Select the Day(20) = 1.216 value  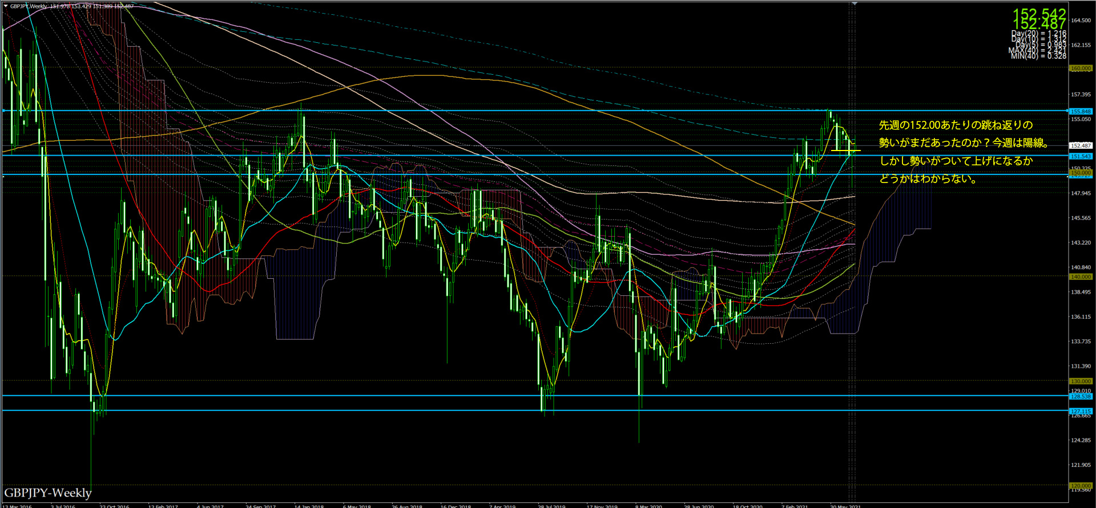pyautogui.click(x=1039, y=34)
